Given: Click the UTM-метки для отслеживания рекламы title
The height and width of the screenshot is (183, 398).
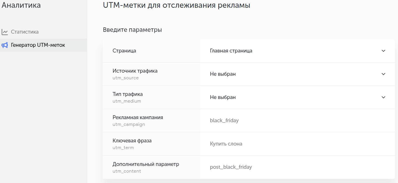Looking at the screenshot, I should point(177,5).
